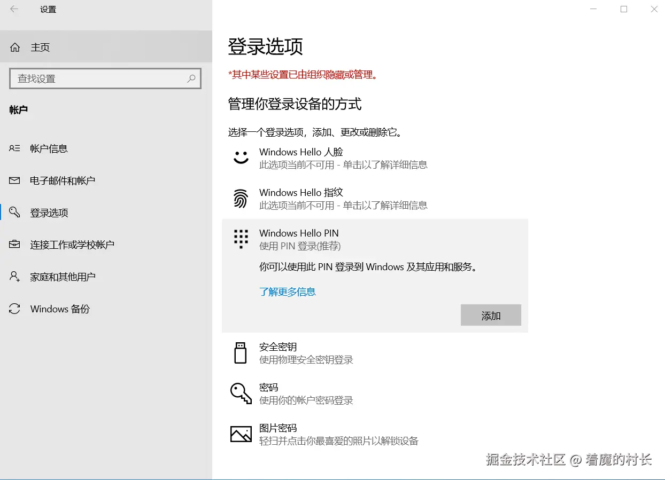Click 使用 PIN 登录(推荐) subtitle
Screen dimensions: 665x480
pyautogui.click(x=300, y=246)
